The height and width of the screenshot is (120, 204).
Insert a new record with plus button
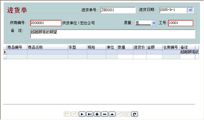97,114
